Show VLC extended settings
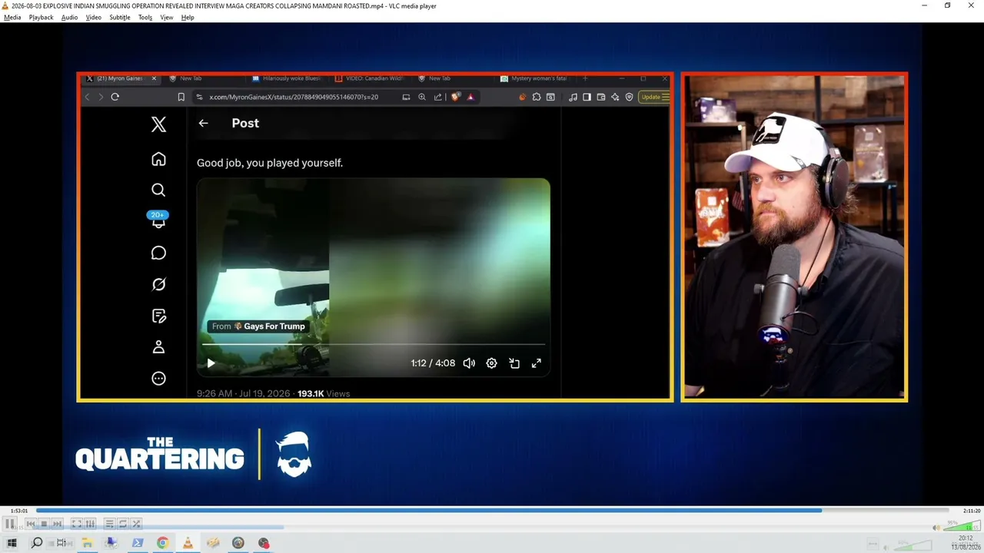 click(x=90, y=524)
